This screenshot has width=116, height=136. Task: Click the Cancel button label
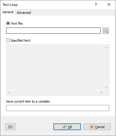click(x=100, y=127)
